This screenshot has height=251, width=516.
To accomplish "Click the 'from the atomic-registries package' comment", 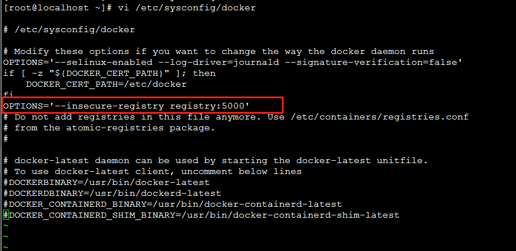I will pos(114,128).
